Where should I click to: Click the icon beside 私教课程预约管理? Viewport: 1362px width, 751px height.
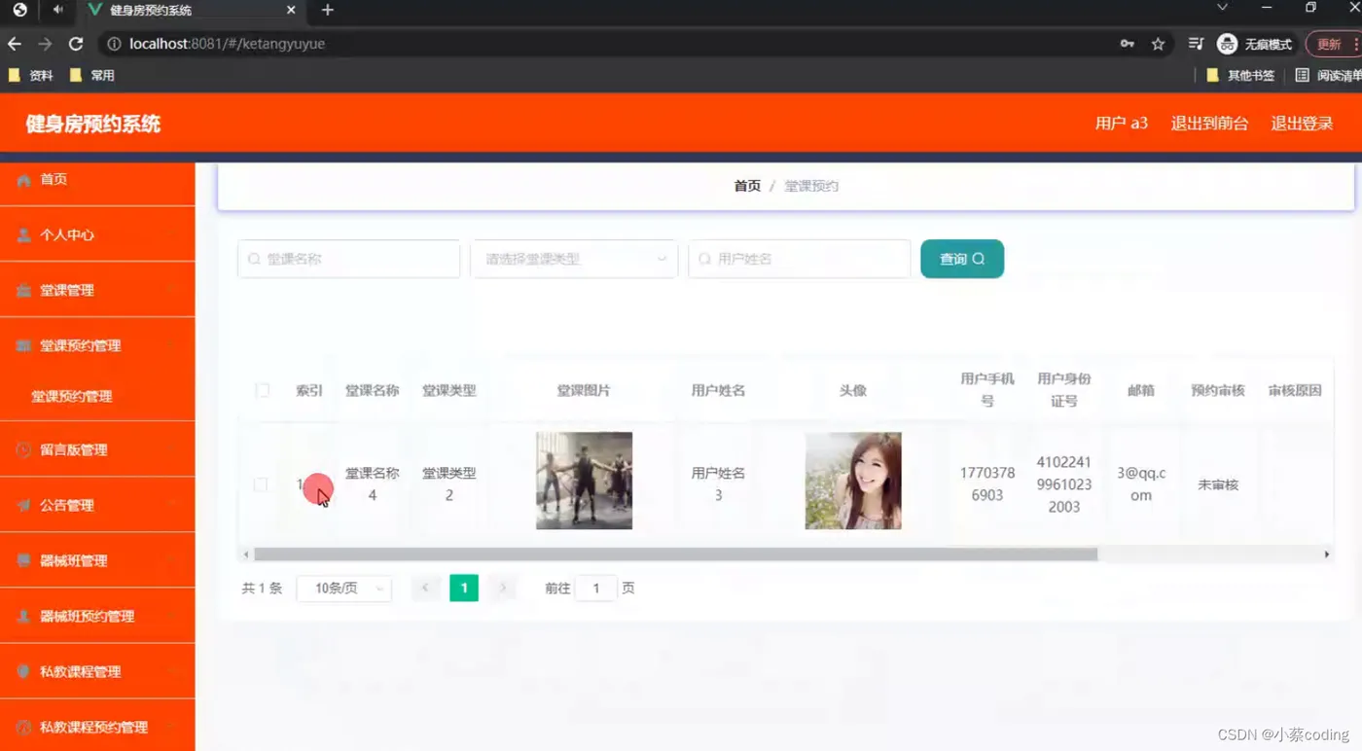point(24,728)
